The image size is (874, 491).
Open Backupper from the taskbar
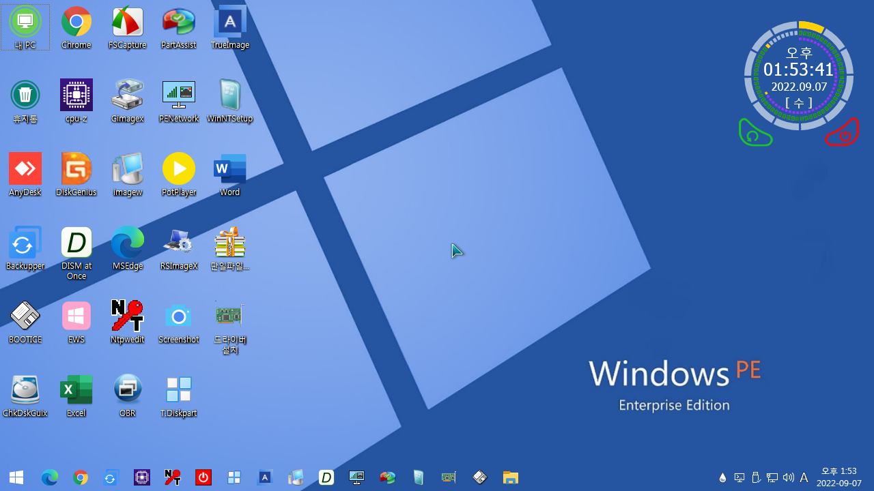coord(110,477)
